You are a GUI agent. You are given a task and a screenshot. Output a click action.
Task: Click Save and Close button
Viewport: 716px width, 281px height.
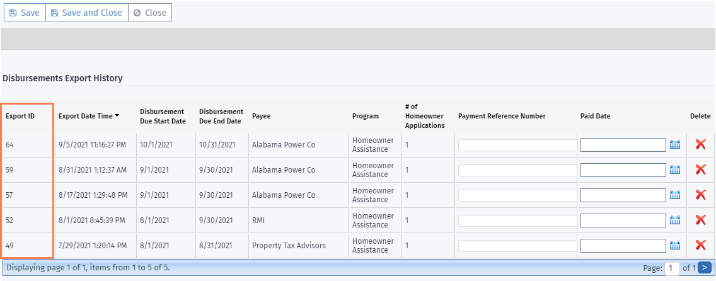[x=87, y=13]
